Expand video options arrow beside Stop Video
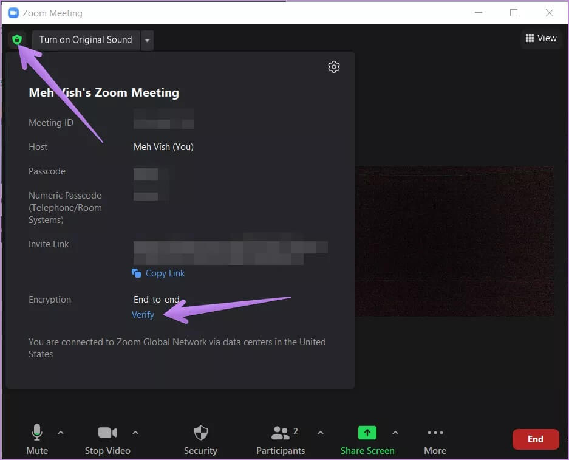The height and width of the screenshot is (460, 569). pyautogui.click(x=135, y=433)
